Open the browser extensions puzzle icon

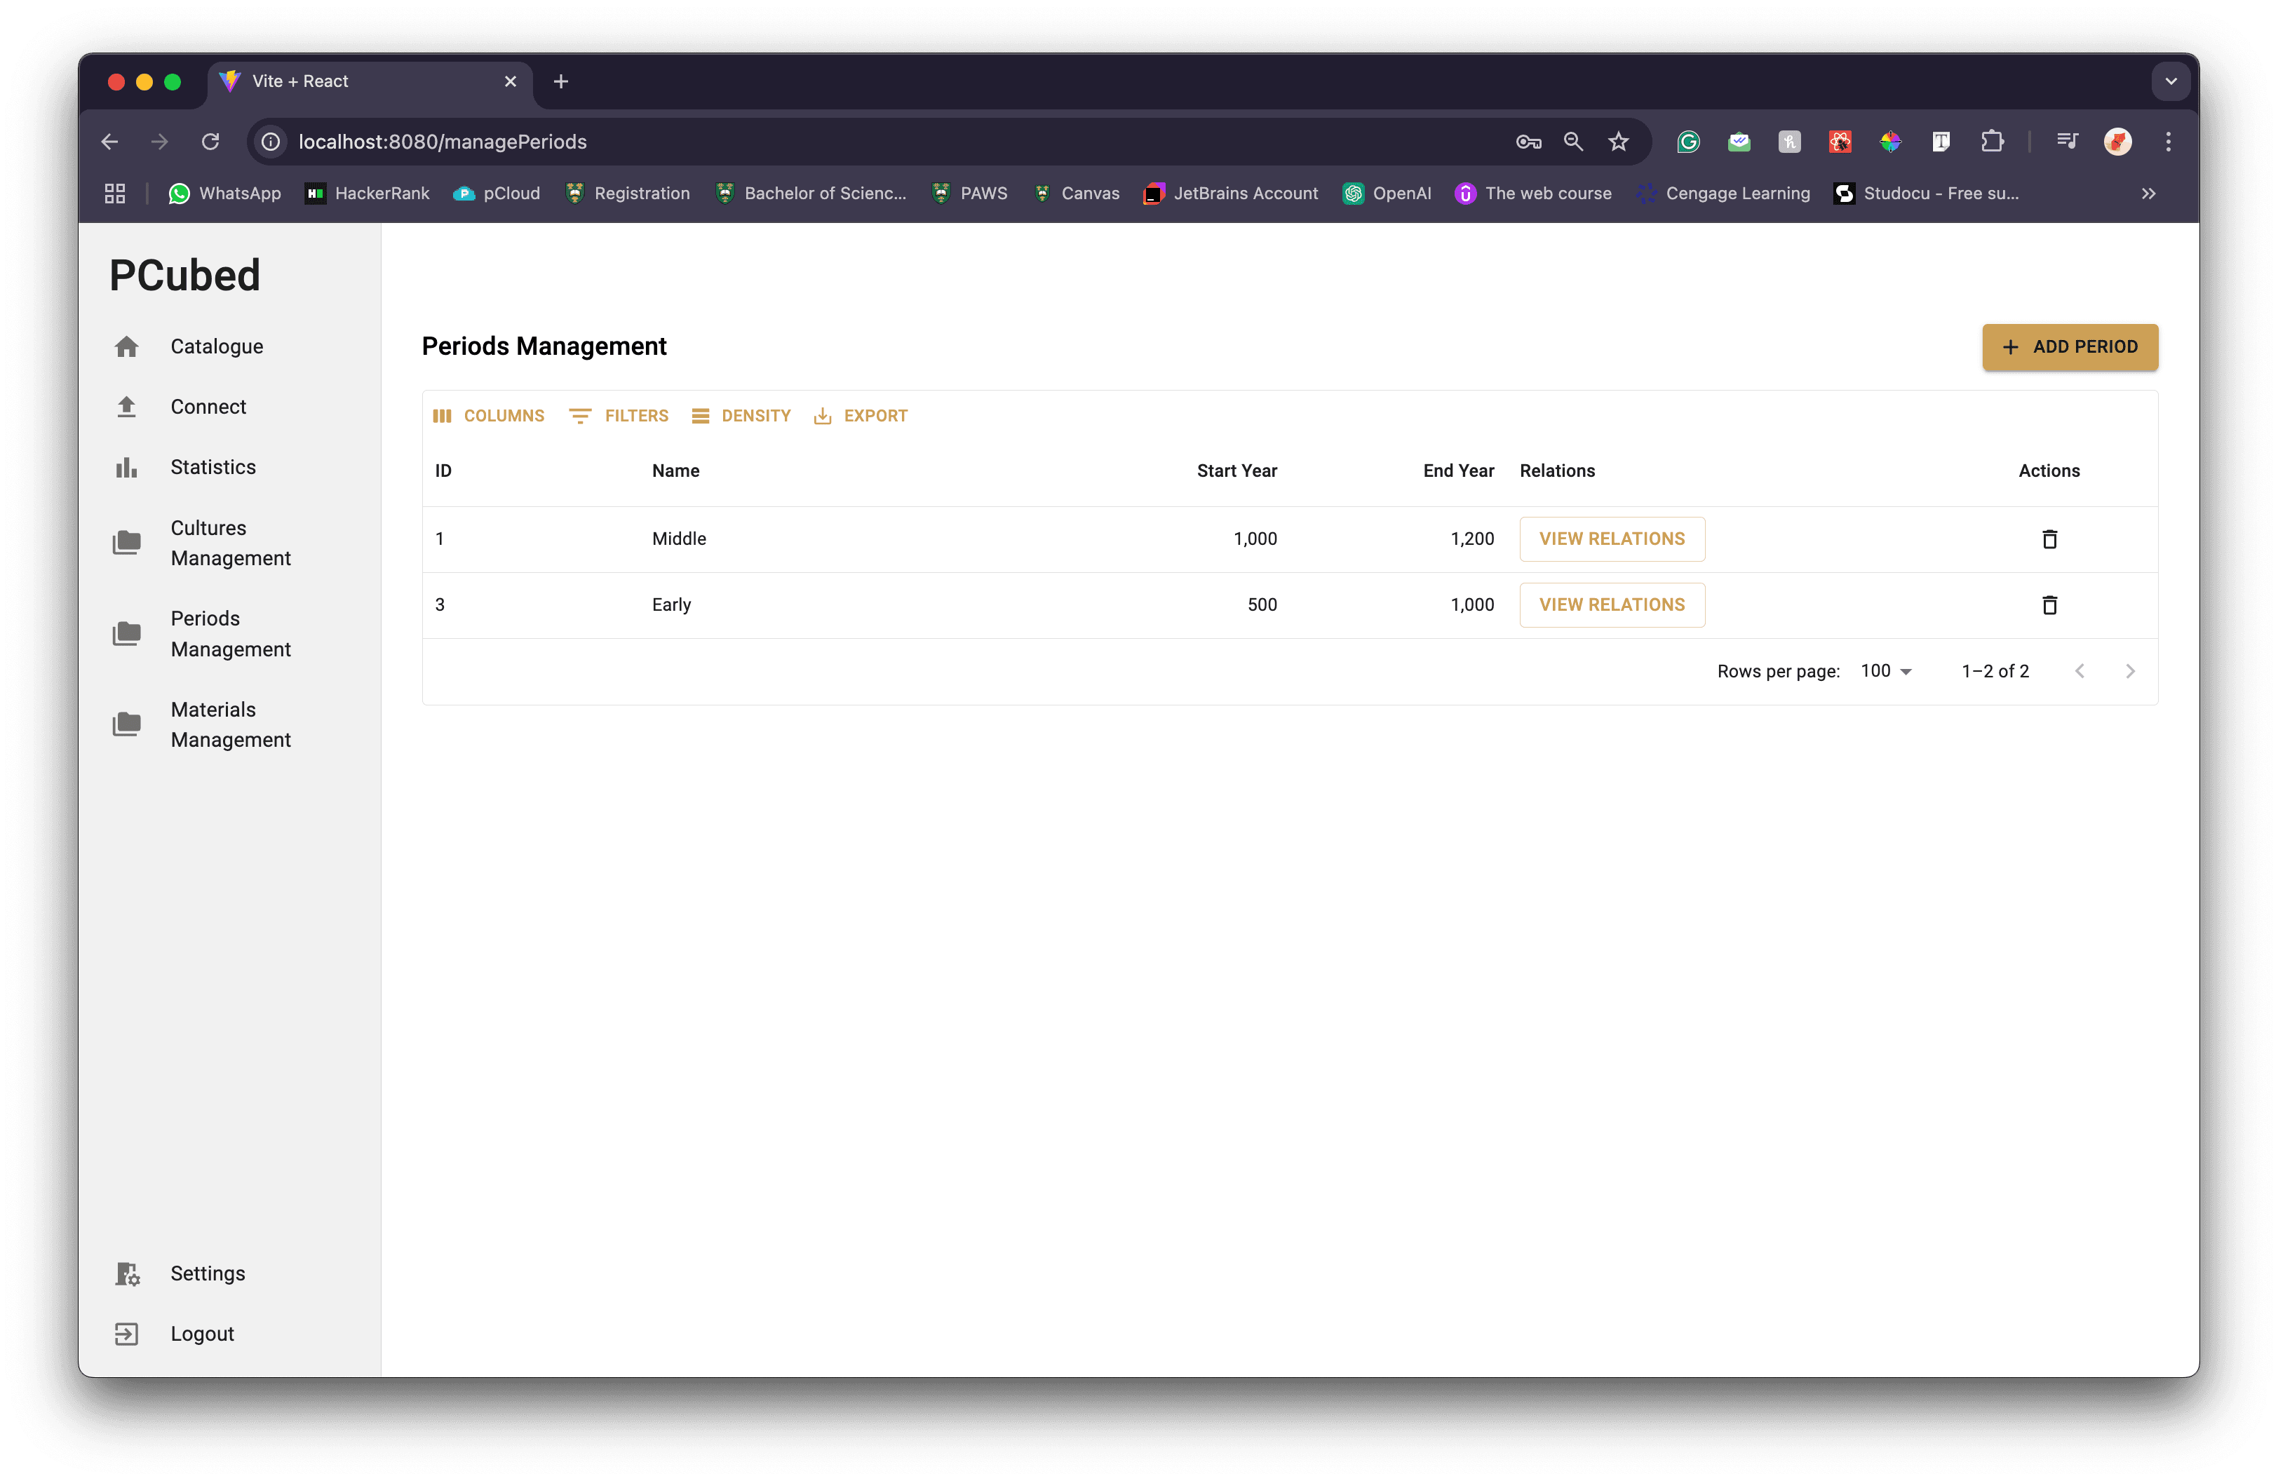[x=1992, y=142]
